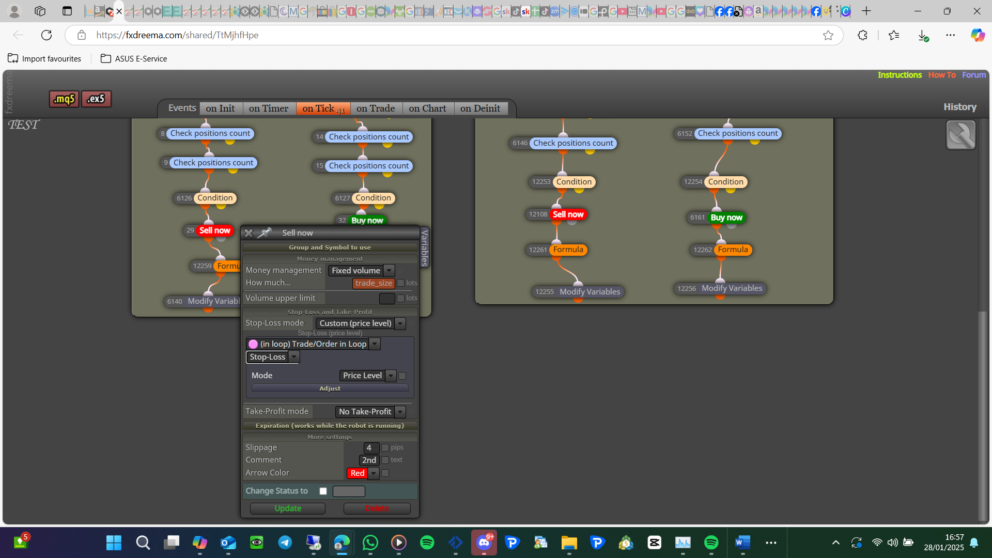Open Edge Settings and more menu
This screenshot has width=992, height=558.
(x=951, y=35)
